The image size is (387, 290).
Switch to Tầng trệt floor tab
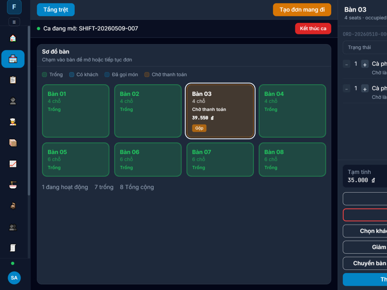(56, 10)
